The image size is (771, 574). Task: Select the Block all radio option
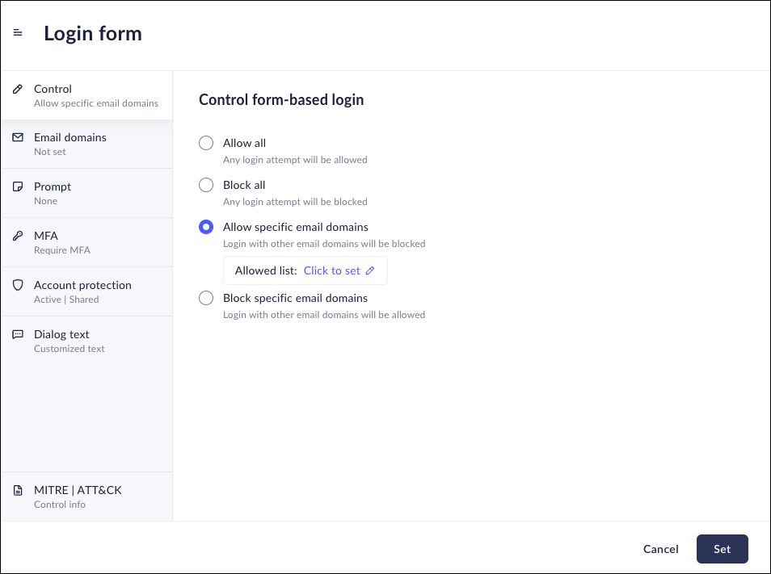pyautogui.click(x=206, y=185)
